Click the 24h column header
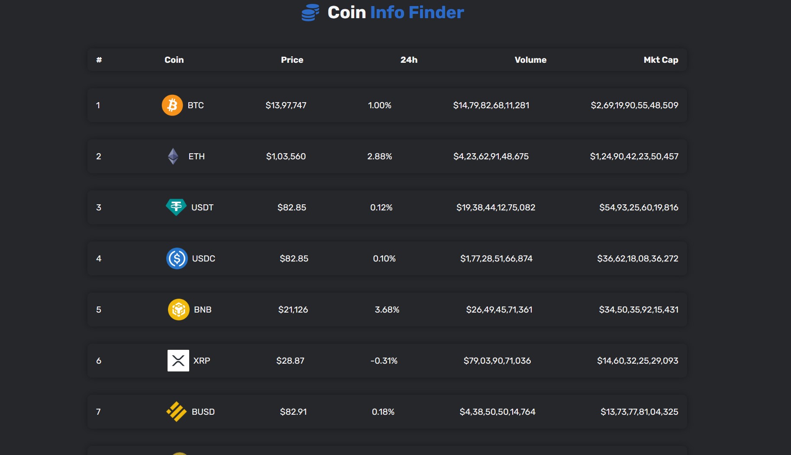 point(409,60)
